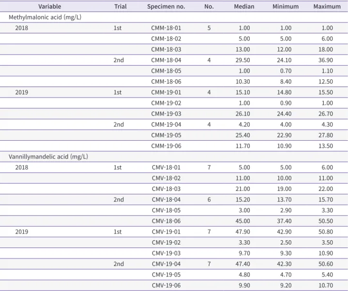This screenshot has width=348, height=291.
Task: Select minimum value 9.20 for CMV-19-06
Action: 286,285
